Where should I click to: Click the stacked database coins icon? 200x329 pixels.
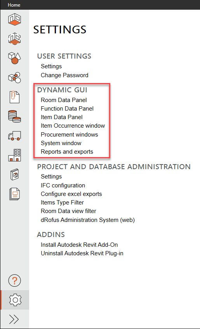[14, 116]
